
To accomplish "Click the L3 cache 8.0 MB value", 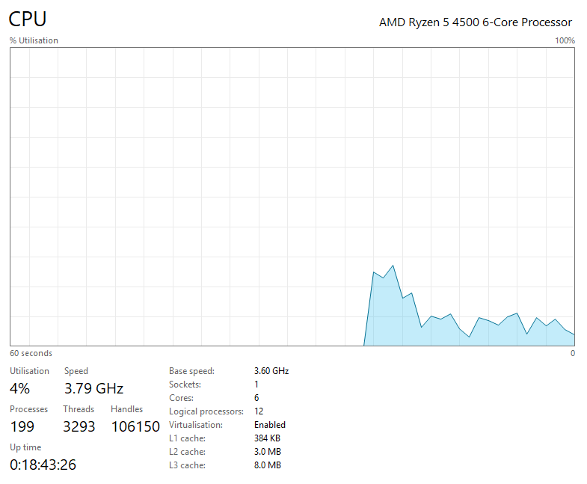I will [x=267, y=465].
